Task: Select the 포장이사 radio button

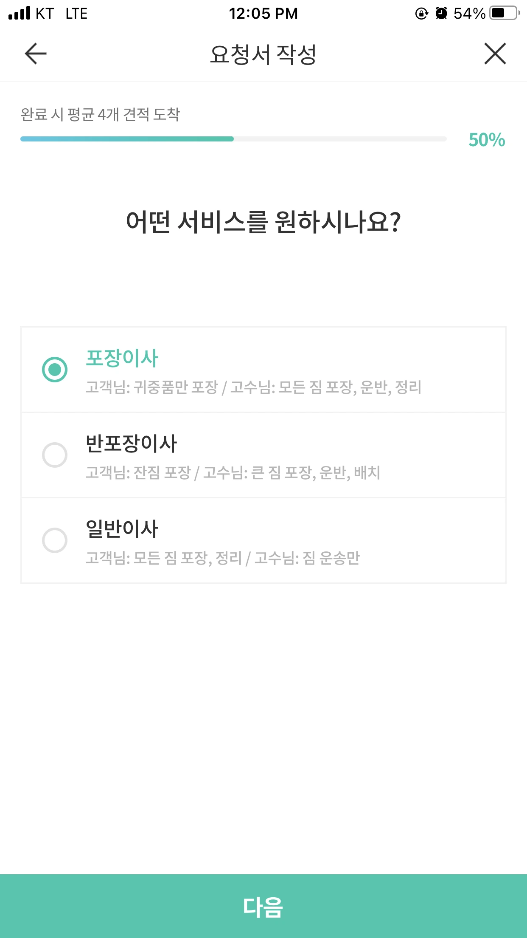Action: coord(55,370)
